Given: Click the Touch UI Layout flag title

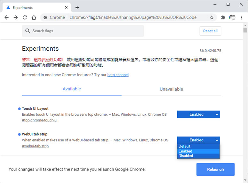Looking at the screenshot, I should [x=35, y=109].
